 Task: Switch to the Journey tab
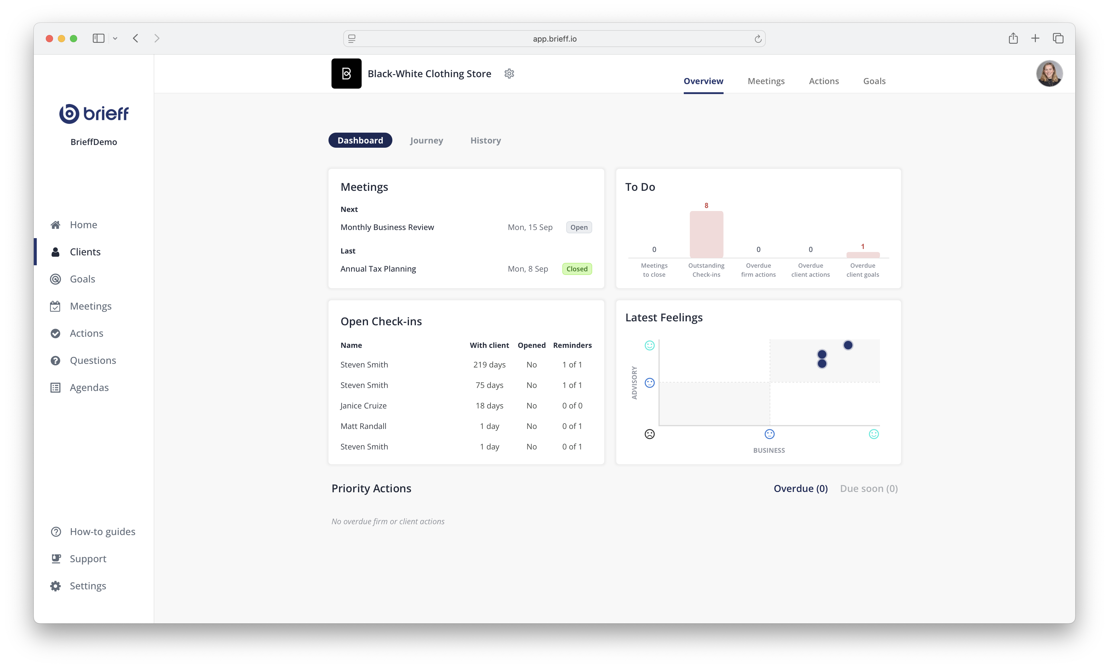[426, 140]
